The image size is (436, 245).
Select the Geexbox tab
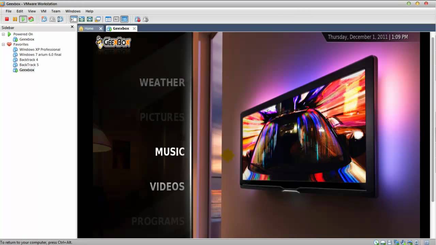[121, 29]
